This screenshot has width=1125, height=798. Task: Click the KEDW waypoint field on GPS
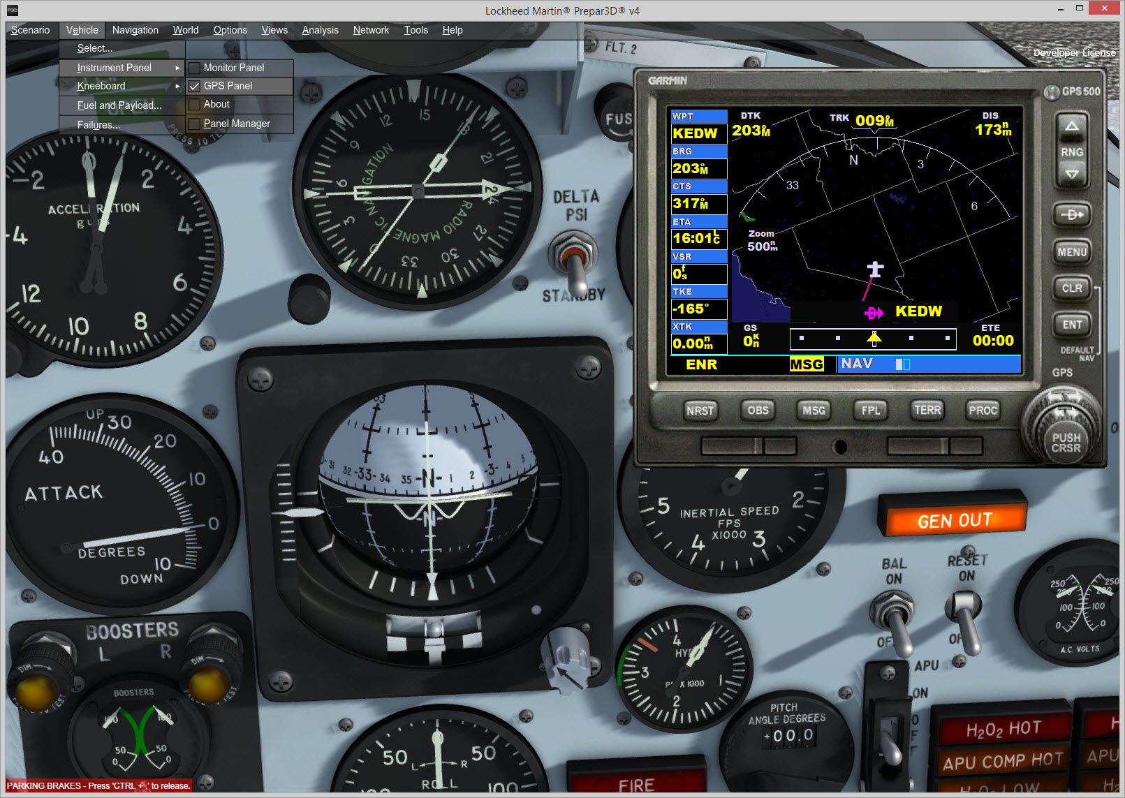point(699,133)
